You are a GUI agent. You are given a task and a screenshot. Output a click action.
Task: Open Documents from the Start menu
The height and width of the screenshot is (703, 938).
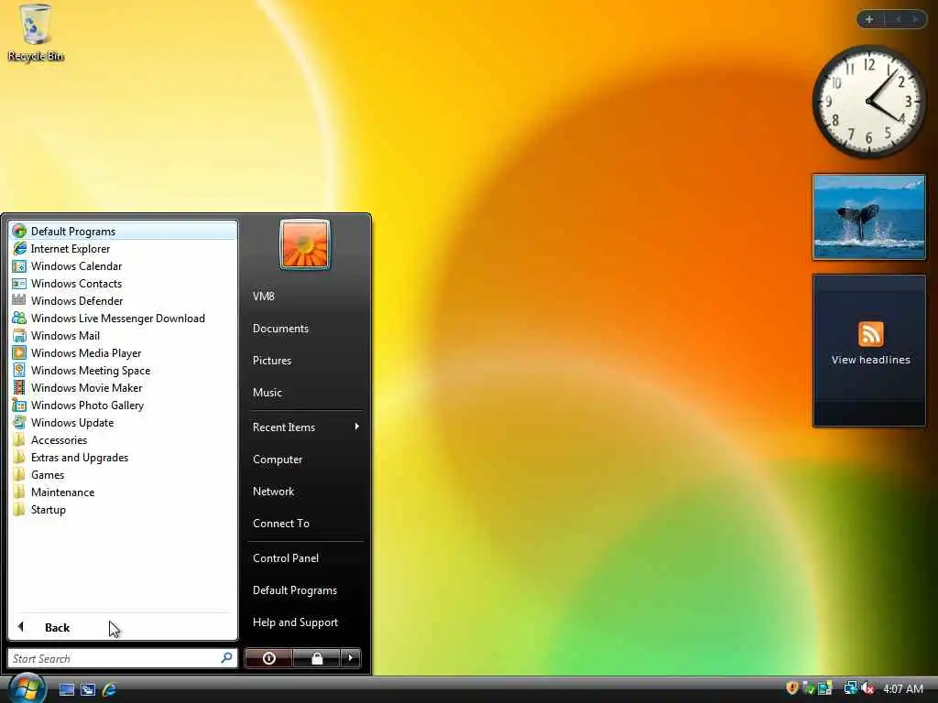coord(305,329)
